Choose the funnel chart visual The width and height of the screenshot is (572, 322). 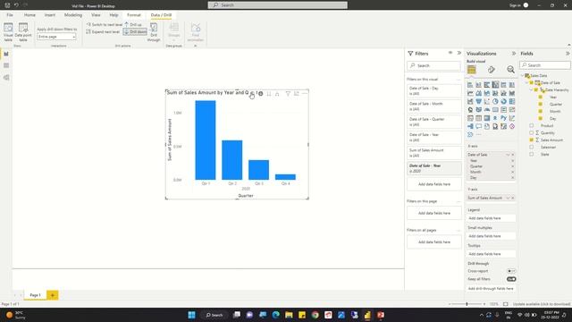pos(479,101)
